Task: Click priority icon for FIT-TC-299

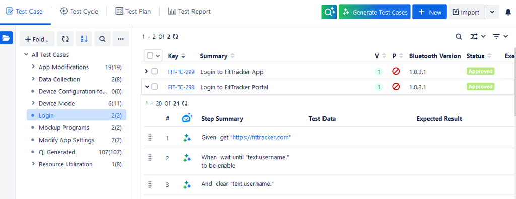Action: click(x=396, y=71)
